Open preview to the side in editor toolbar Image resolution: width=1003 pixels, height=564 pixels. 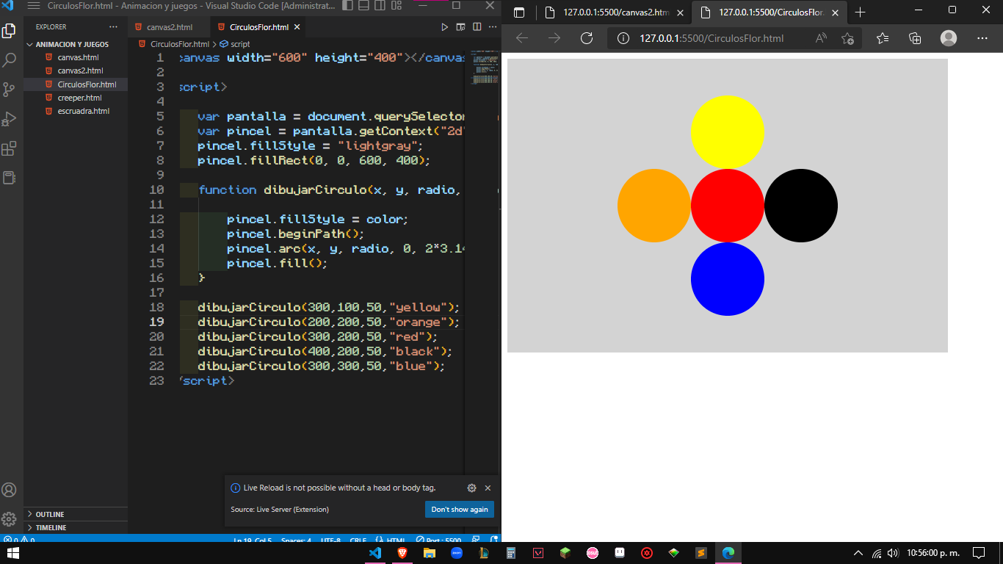(x=460, y=27)
